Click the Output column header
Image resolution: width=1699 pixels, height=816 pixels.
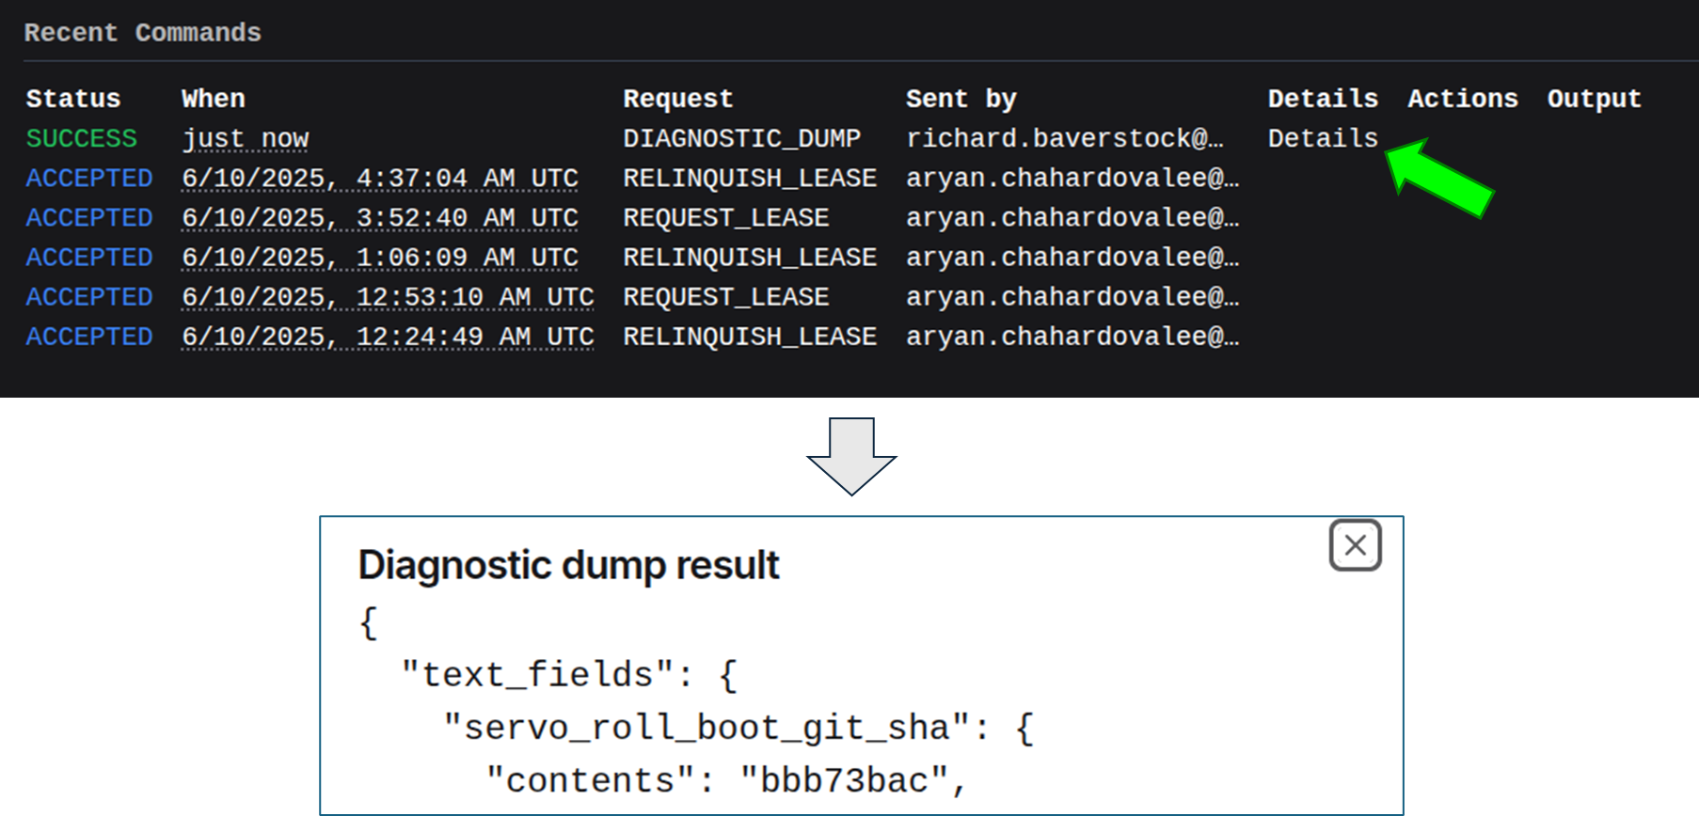click(x=1595, y=99)
